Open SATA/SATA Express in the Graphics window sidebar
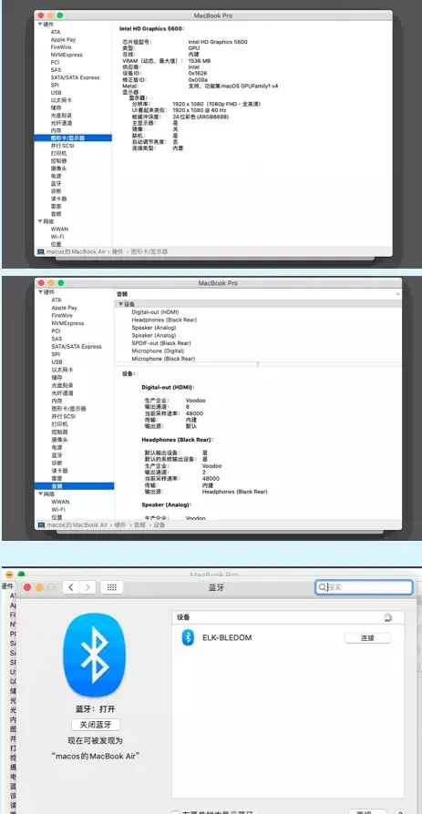 click(x=75, y=77)
